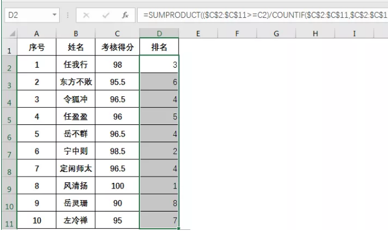Select row 9 header

[x=9, y=185]
